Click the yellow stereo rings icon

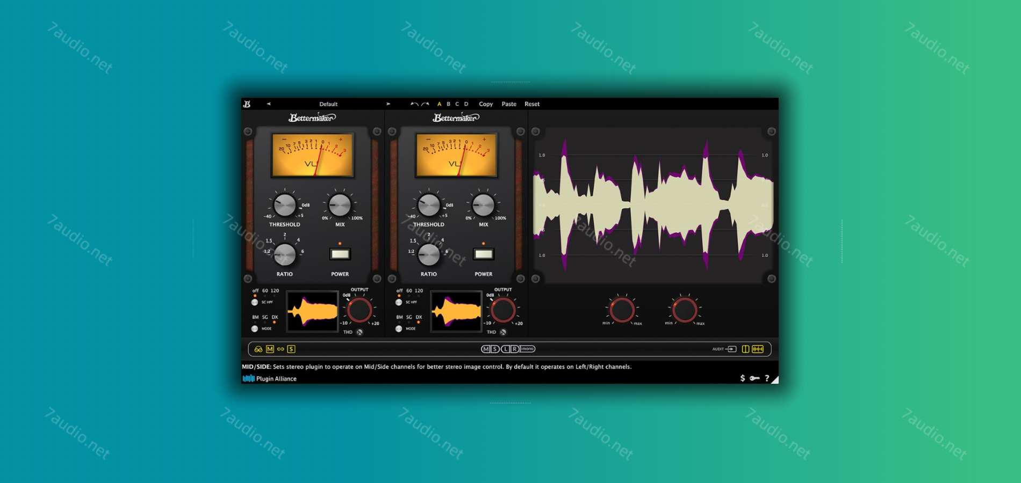coord(258,349)
